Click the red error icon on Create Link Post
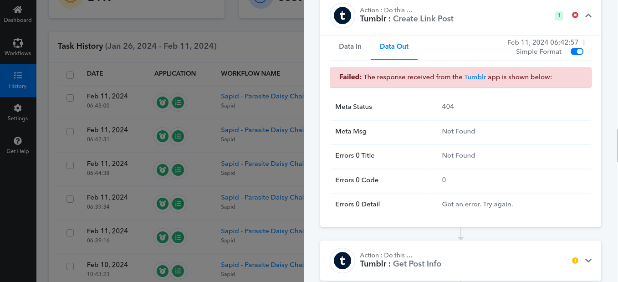The height and width of the screenshot is (282, 618). coord(575,15)
